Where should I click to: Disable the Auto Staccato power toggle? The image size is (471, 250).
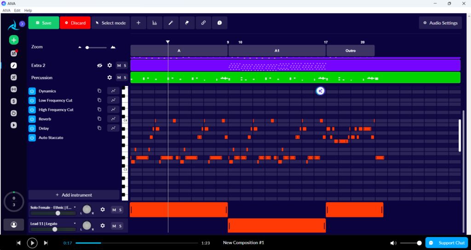(x=32, y=138)
